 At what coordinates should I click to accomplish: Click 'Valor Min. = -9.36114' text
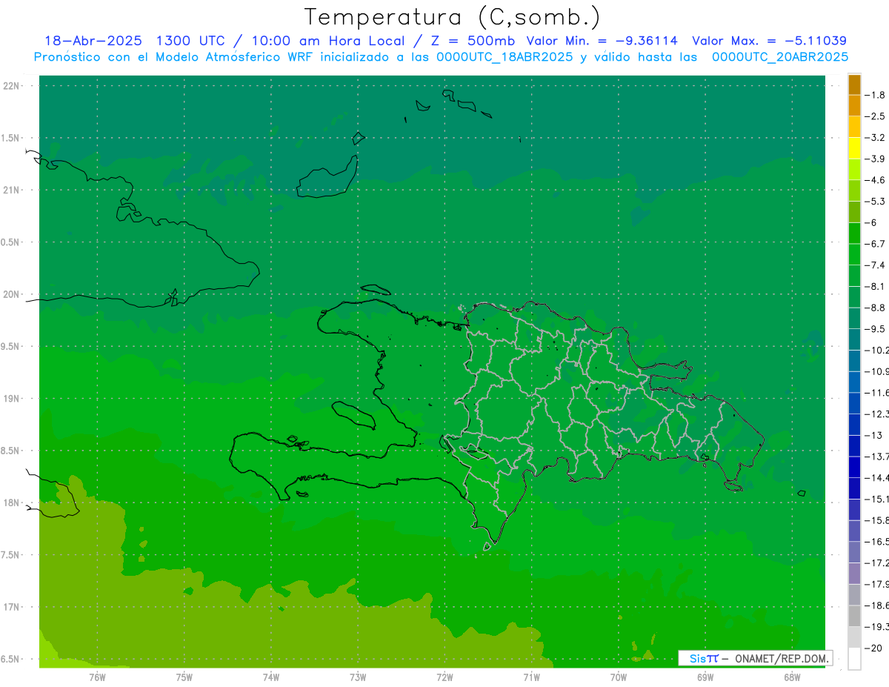coord(602,41)
